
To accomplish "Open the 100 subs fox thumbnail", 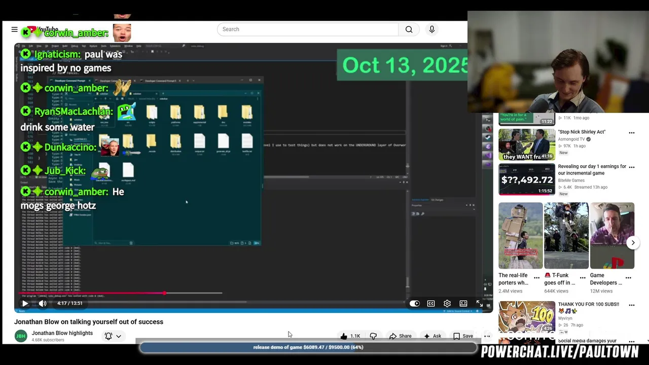I will coord(527,317).
